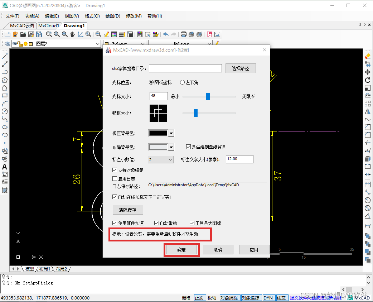
Task: Select the Text A tool
Action: click(5, 167)
